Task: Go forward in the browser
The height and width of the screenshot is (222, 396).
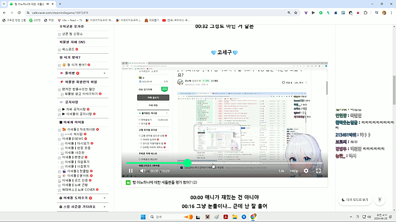Action: [11, 13]
